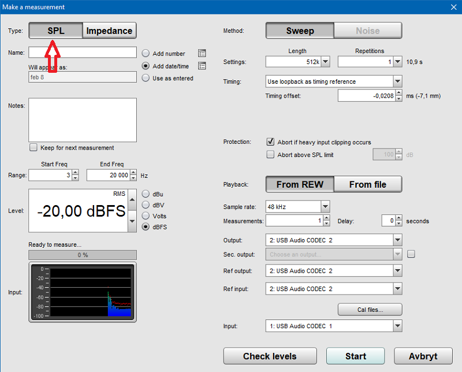Click the measurement Name field
This screenshot has height=372, width=462.
point(83,52)
